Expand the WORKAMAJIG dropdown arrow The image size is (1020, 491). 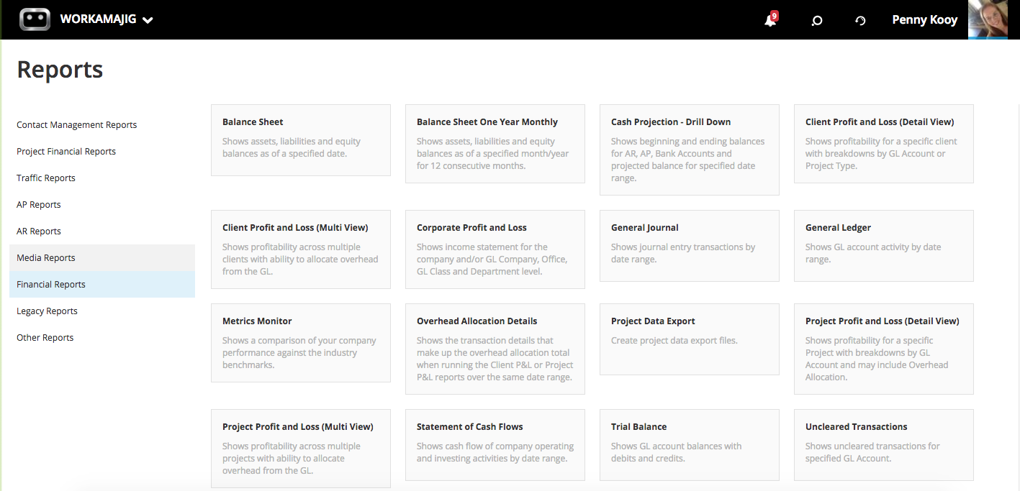point(148,20)
